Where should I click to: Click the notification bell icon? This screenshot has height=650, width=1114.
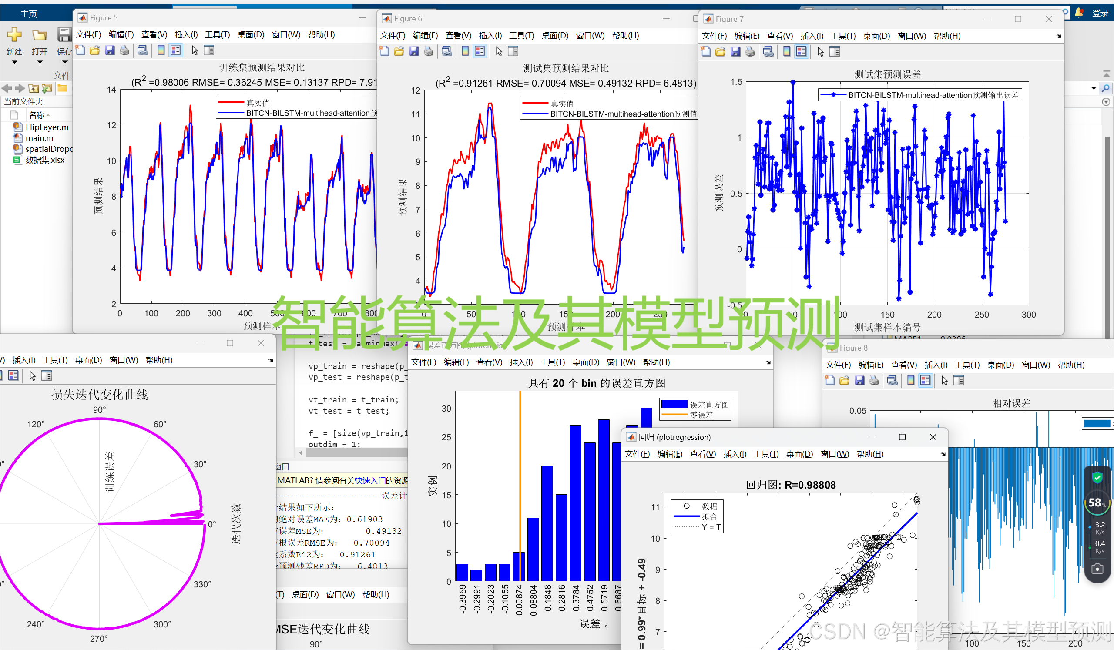tap(1079, 12)
